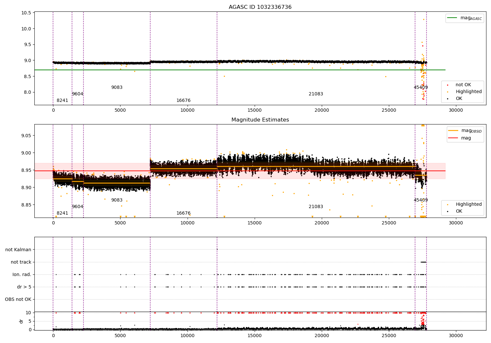Click the 25000 x-axis tick under middle plot
Viewport: 491px width, 343px height.
coord(389,223)
